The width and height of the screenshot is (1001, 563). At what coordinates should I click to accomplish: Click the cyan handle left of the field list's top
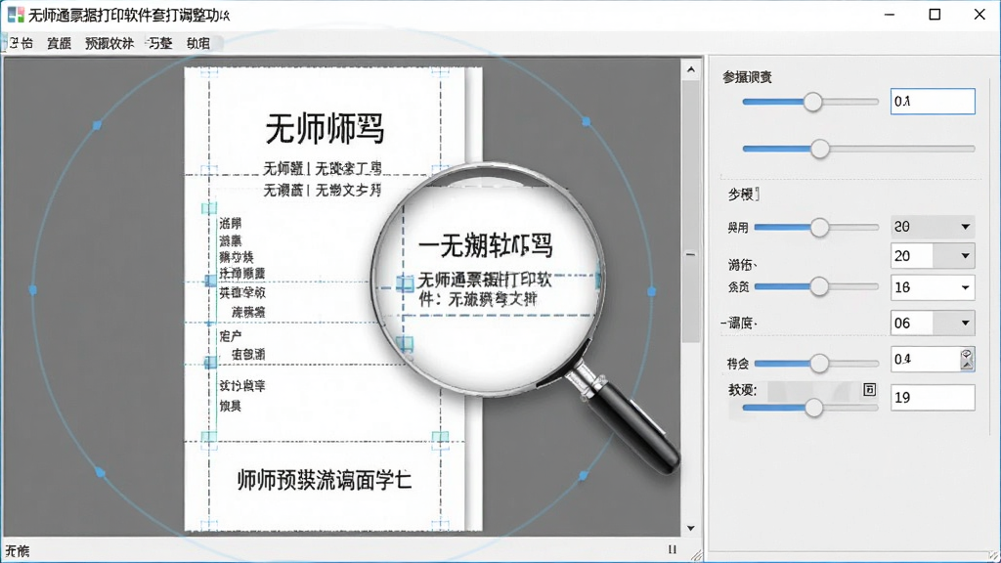pyautogui.click(x=209, y=208)
